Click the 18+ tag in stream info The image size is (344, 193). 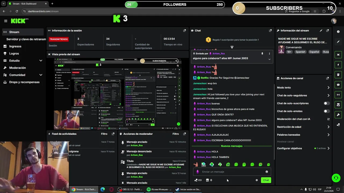[x=289, y=52]
